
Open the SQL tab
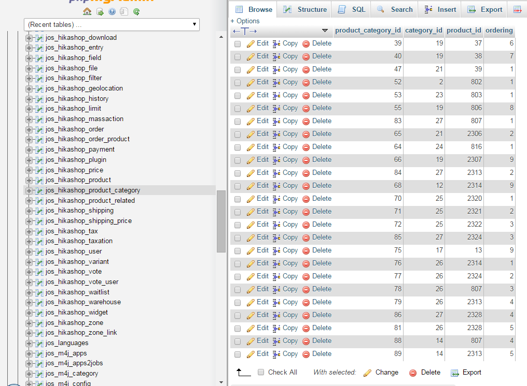[x=352, y=9]
